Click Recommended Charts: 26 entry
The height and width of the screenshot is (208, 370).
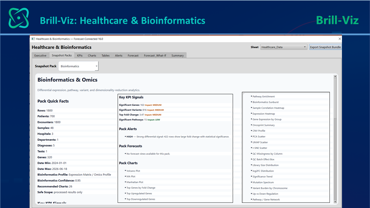pos(55,187)
